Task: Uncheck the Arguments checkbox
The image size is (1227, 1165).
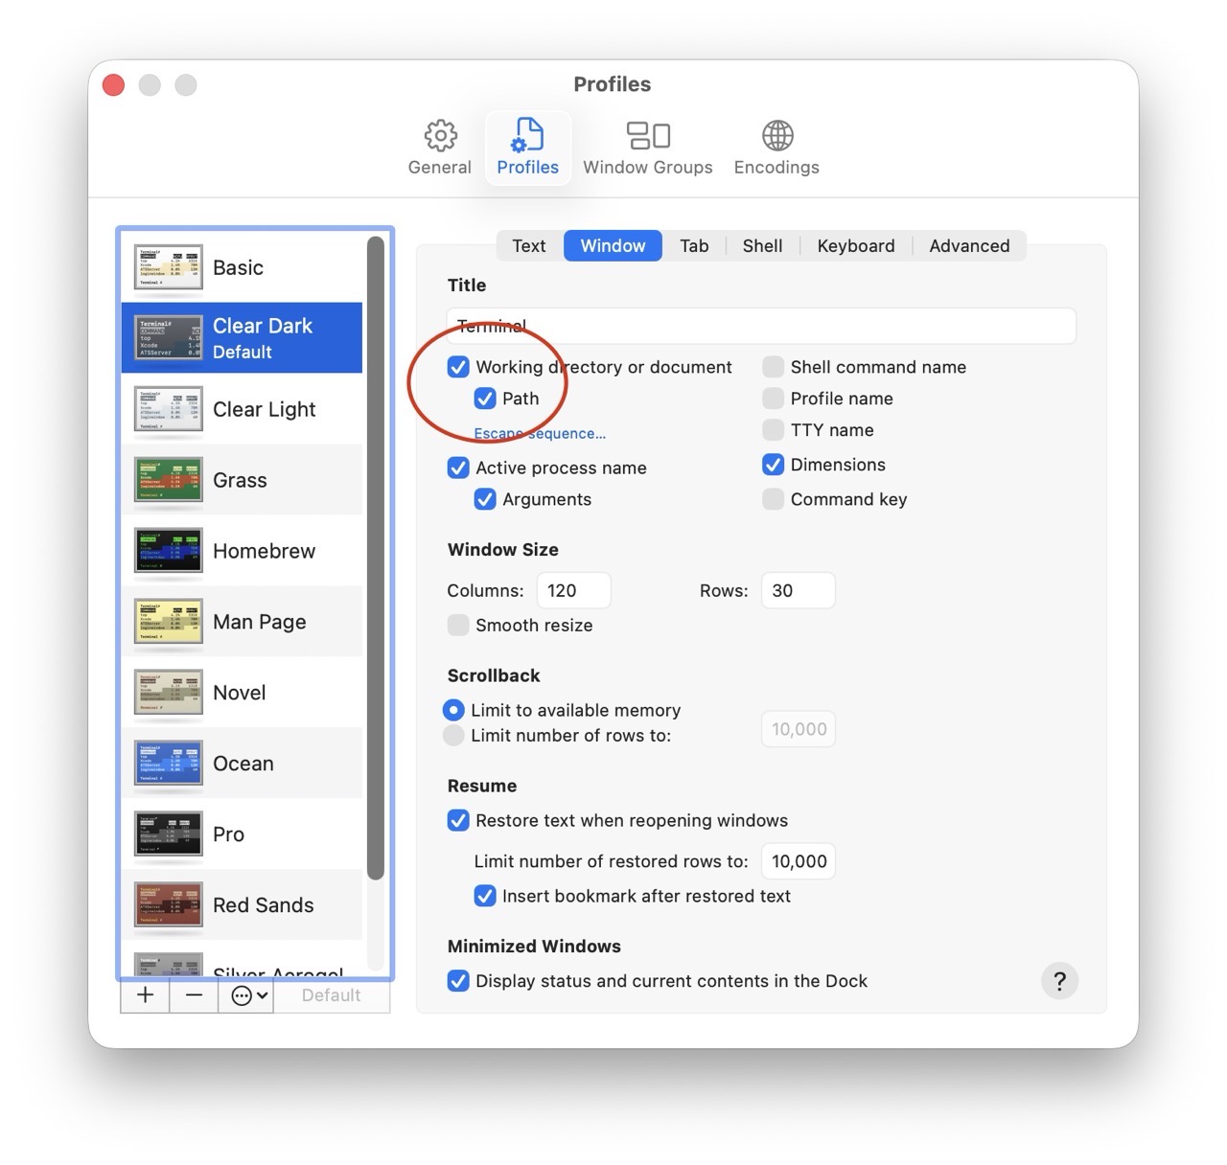Action: coord(485,499)
